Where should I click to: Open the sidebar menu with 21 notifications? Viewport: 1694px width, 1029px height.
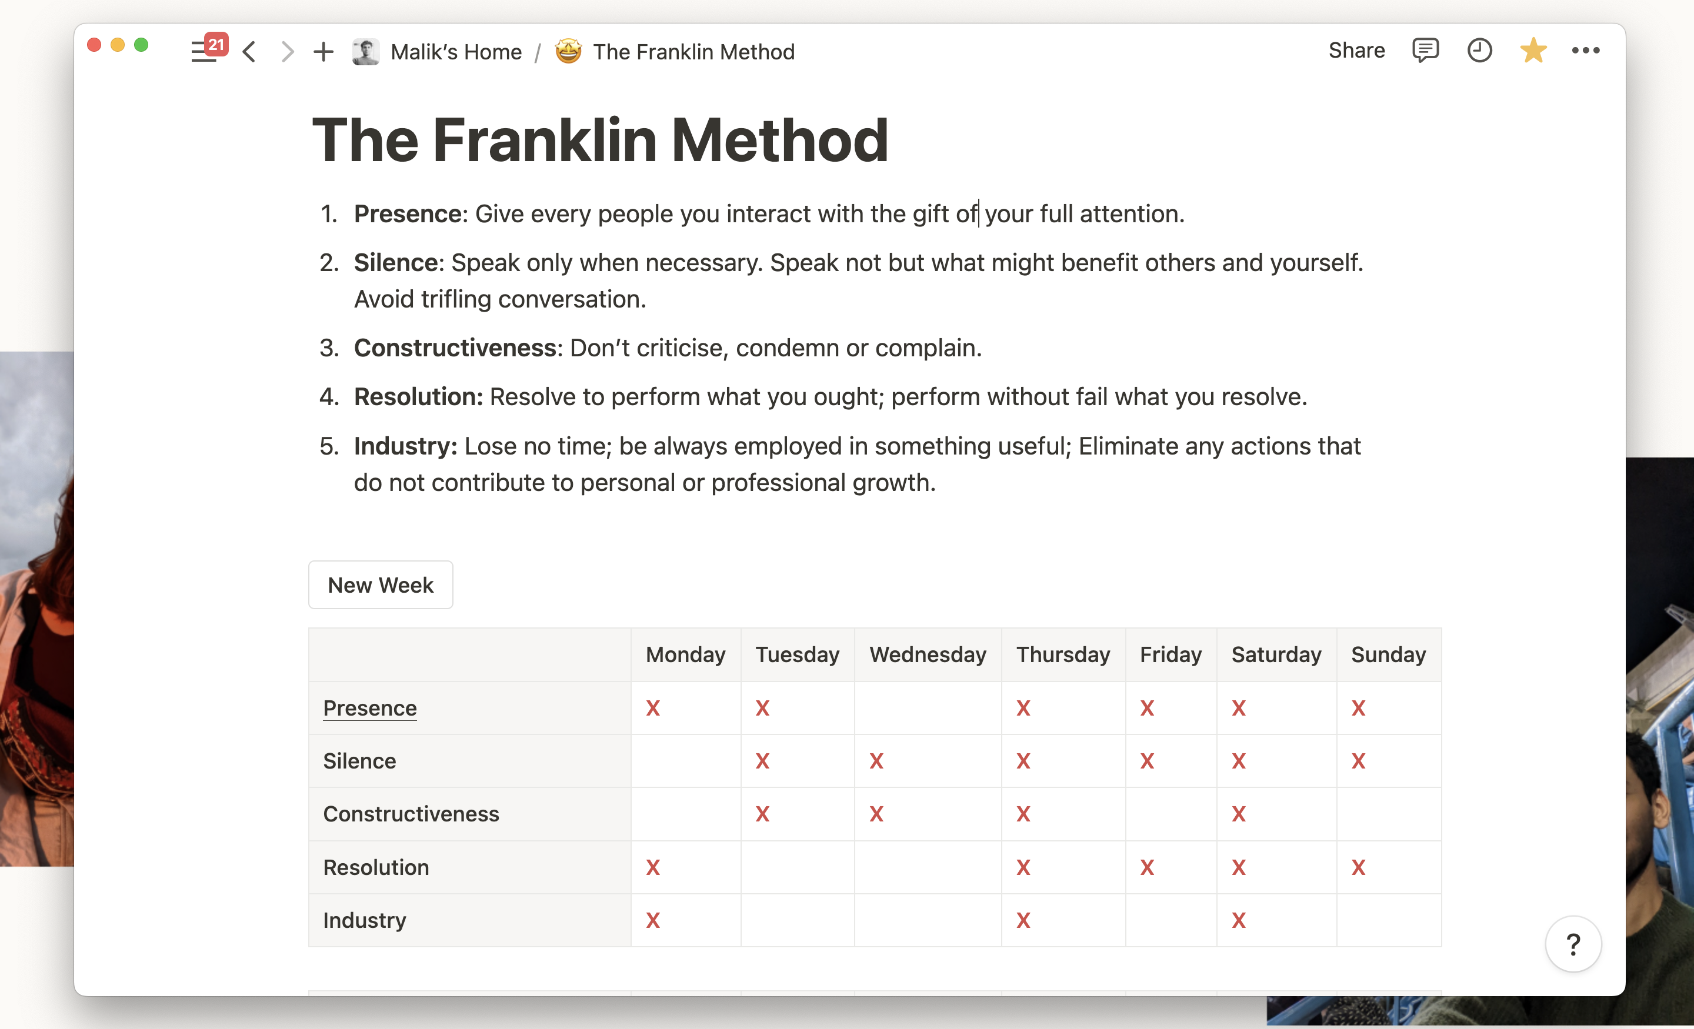[204, 52]
